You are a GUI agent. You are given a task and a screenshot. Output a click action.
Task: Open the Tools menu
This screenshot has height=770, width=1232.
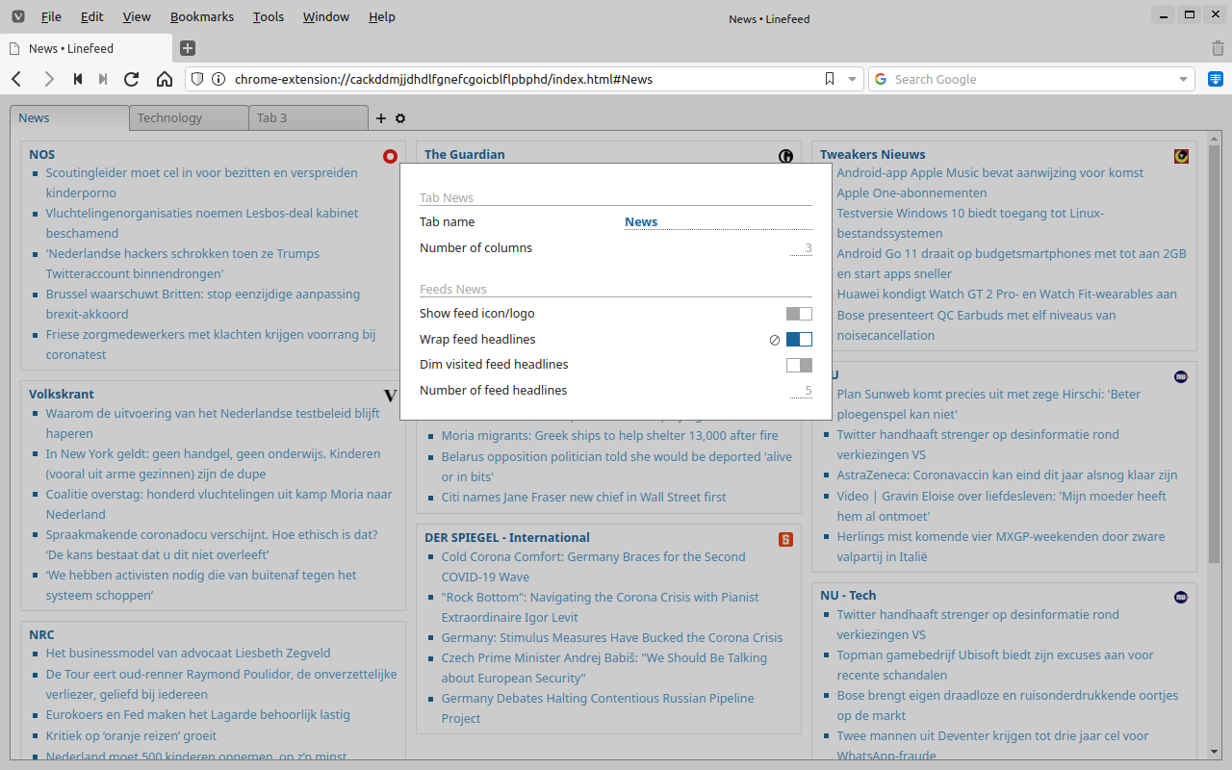pos(269,16)
